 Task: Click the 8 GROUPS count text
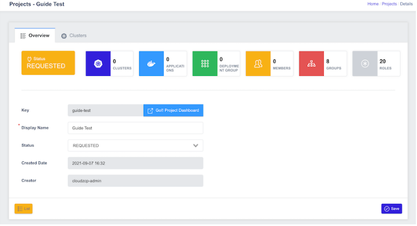[x=334, y=64]
